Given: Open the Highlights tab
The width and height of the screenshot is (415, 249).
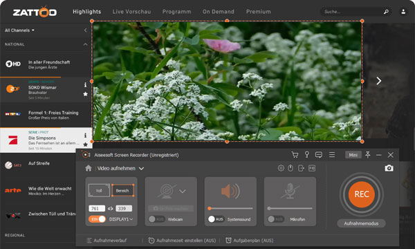Looking at the screenshot, I should (x=87, y=12).
